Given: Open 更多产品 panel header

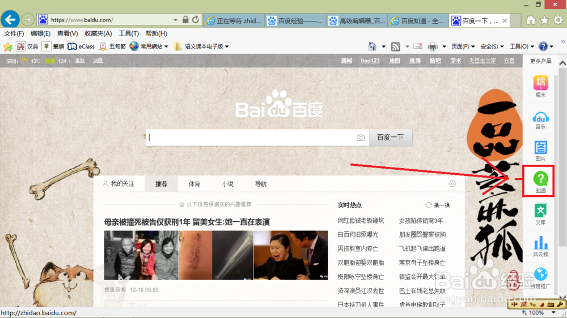Looking at the screenshot, I should click(540, 61).
